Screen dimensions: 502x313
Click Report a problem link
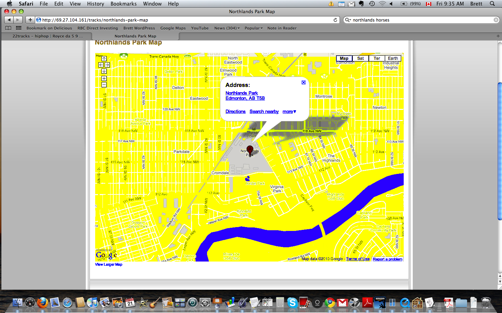coord(387,259)
